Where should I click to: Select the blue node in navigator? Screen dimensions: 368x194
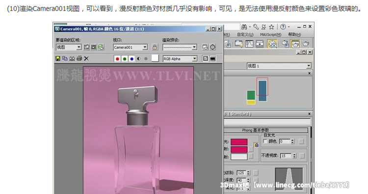coord(263,91)
